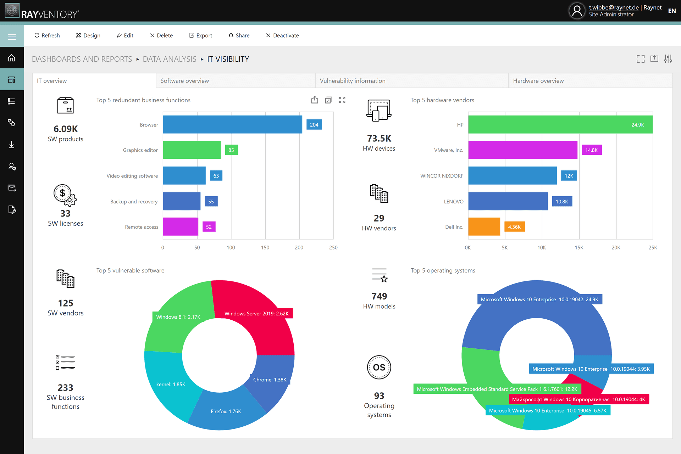
Task: Click the Chrome: 1.38K donut label
Action: click(270, 380)
